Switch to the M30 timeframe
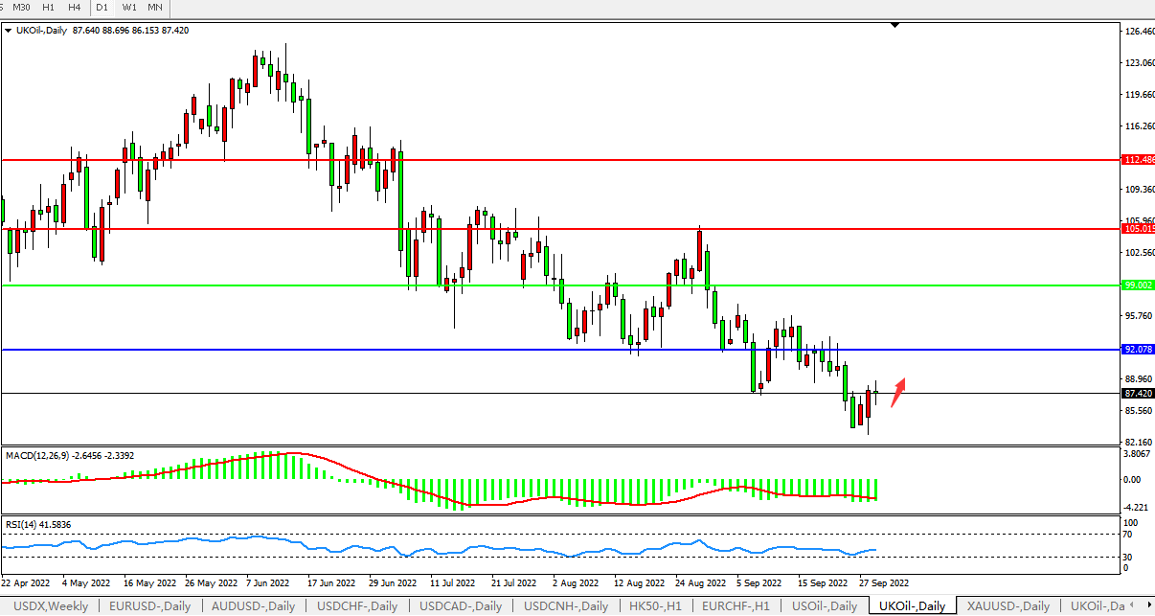The image size is (1155, 616). coord(21,8)
